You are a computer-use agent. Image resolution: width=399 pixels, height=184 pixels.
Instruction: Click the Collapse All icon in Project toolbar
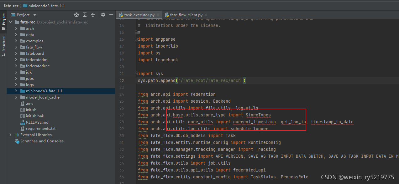coord(93,15)
